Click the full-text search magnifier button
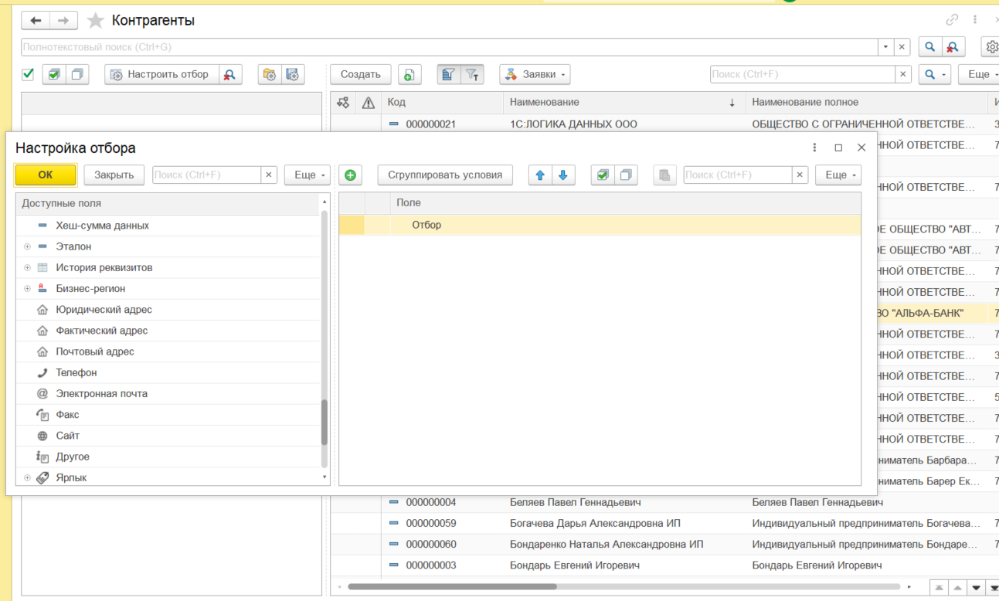999x601 pixels. (x=930, y=47)
